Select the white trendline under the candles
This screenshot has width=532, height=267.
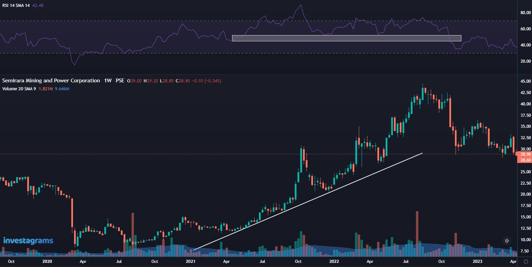[x=307, y=202]
